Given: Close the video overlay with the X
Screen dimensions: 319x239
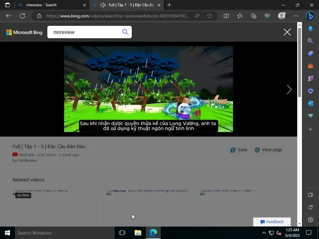Looking at the screenshot, I should point(287,32).
